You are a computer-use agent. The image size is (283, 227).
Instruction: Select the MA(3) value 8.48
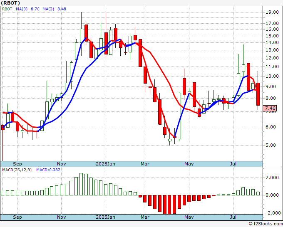(x=62, y=9)
